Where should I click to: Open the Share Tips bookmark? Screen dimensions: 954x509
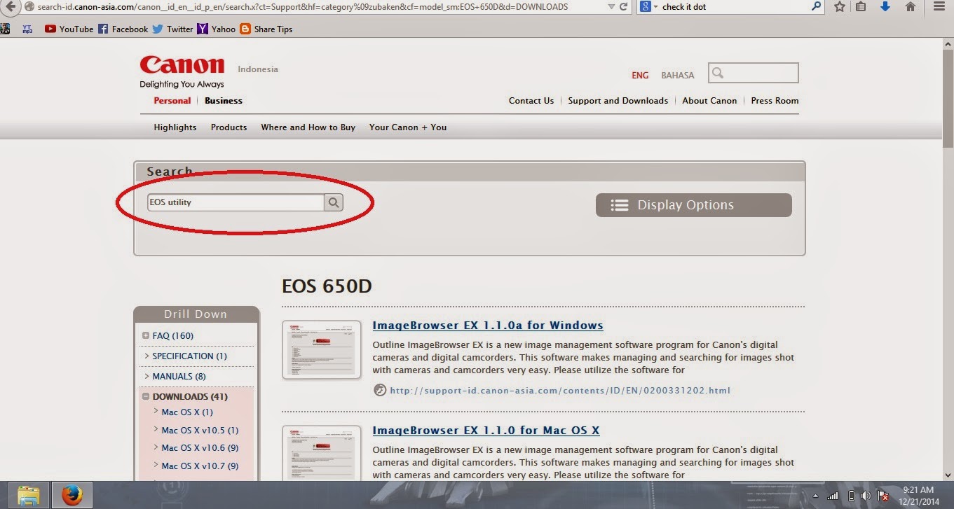tap(266, 29)
